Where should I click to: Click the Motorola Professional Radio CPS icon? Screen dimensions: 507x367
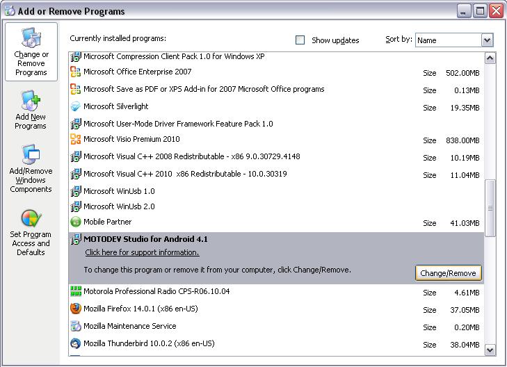76,291
